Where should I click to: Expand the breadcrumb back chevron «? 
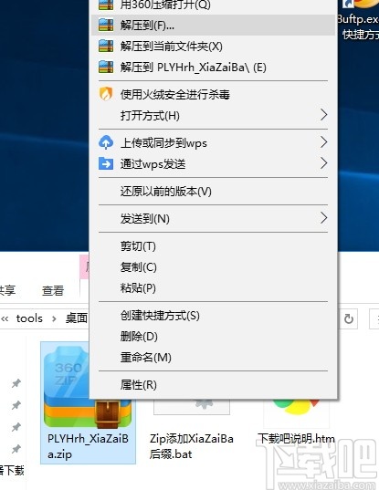coord(5,318)
